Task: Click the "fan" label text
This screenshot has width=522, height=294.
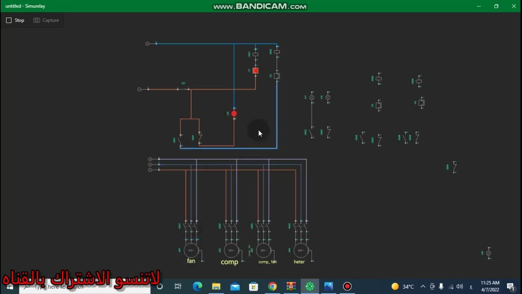Action: (x=191, y=261)
